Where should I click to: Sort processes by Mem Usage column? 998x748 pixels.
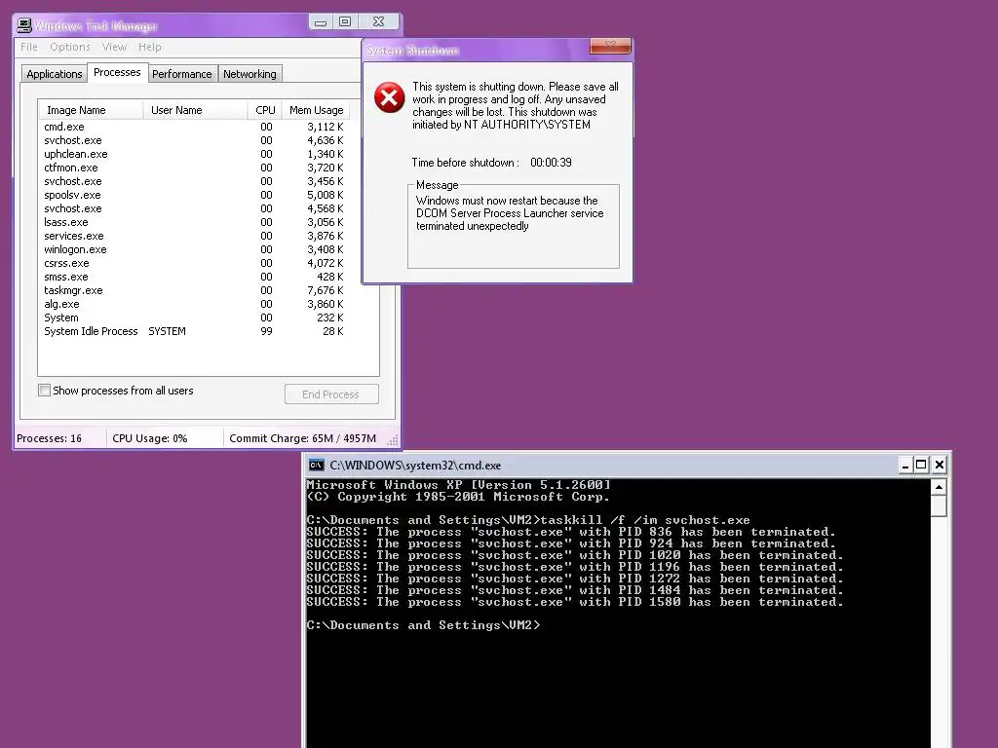coord(316,110)
